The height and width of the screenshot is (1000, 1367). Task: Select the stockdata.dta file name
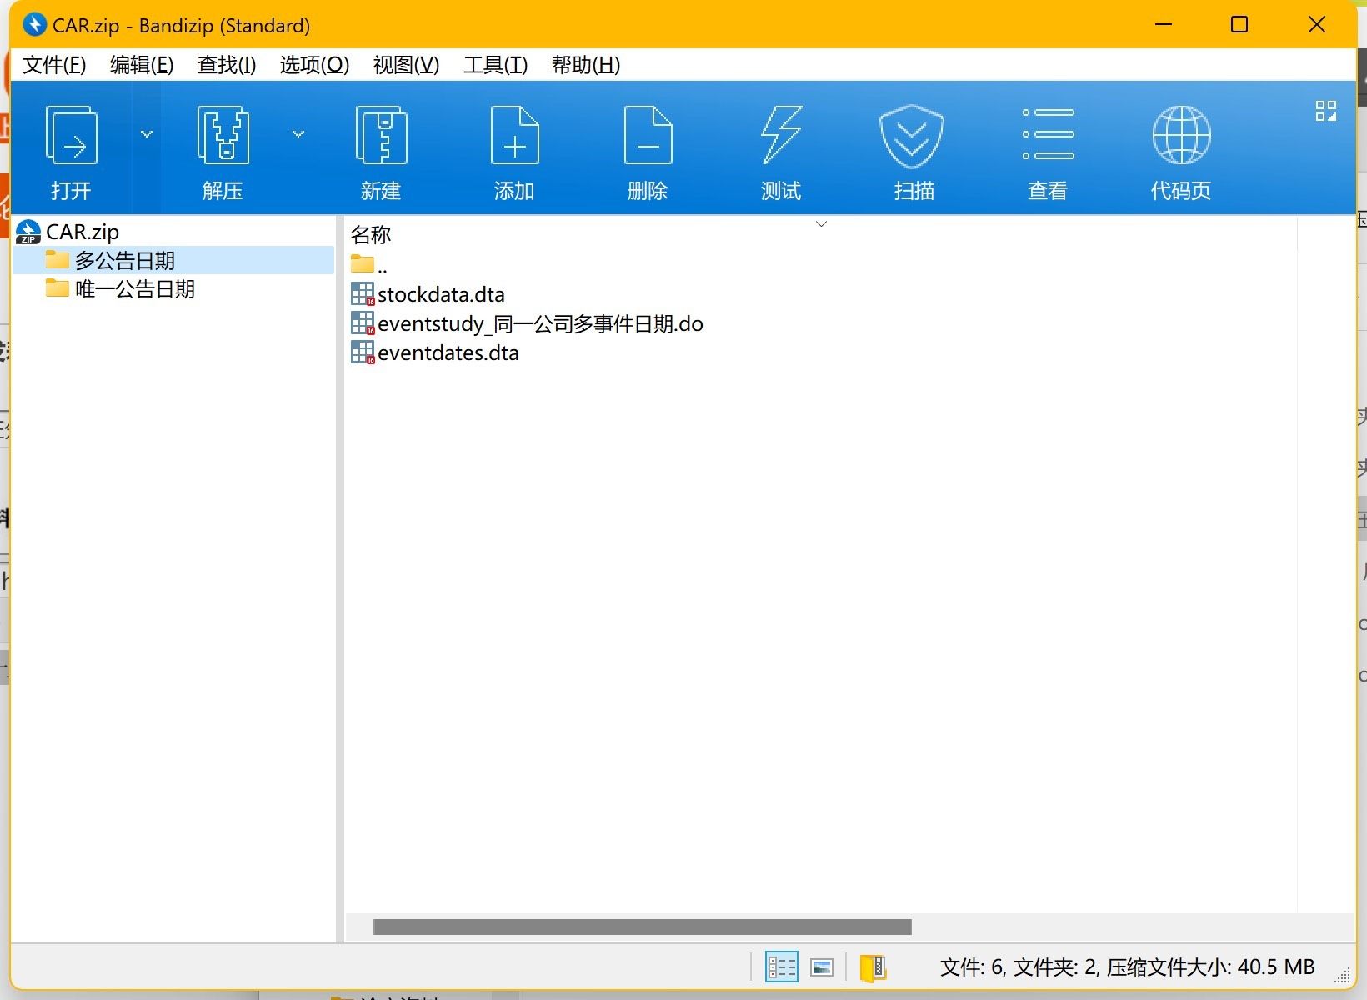(441, 294)
